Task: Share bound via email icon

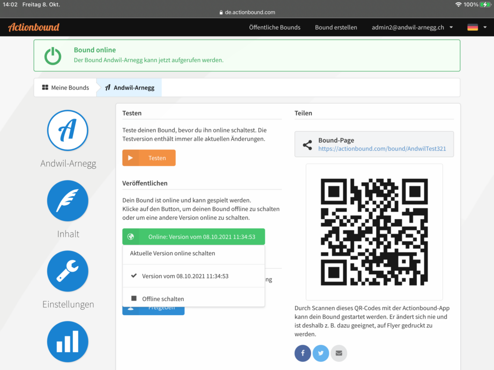Action: tap(339, 353)
